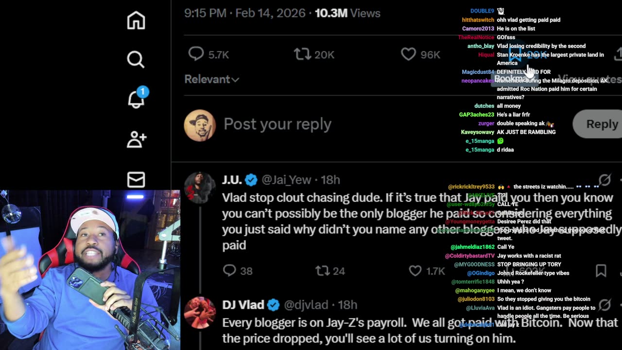622x350 pixels.
Task: Open Notifications bell with 1 badge
Action: click(137, 98)
